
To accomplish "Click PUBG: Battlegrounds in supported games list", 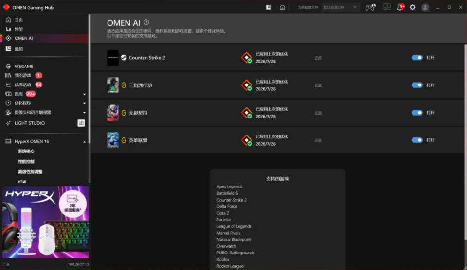I will click(235, 253).
